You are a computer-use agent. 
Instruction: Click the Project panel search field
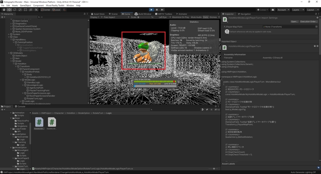pyautogui.click(x=175, y=109)
